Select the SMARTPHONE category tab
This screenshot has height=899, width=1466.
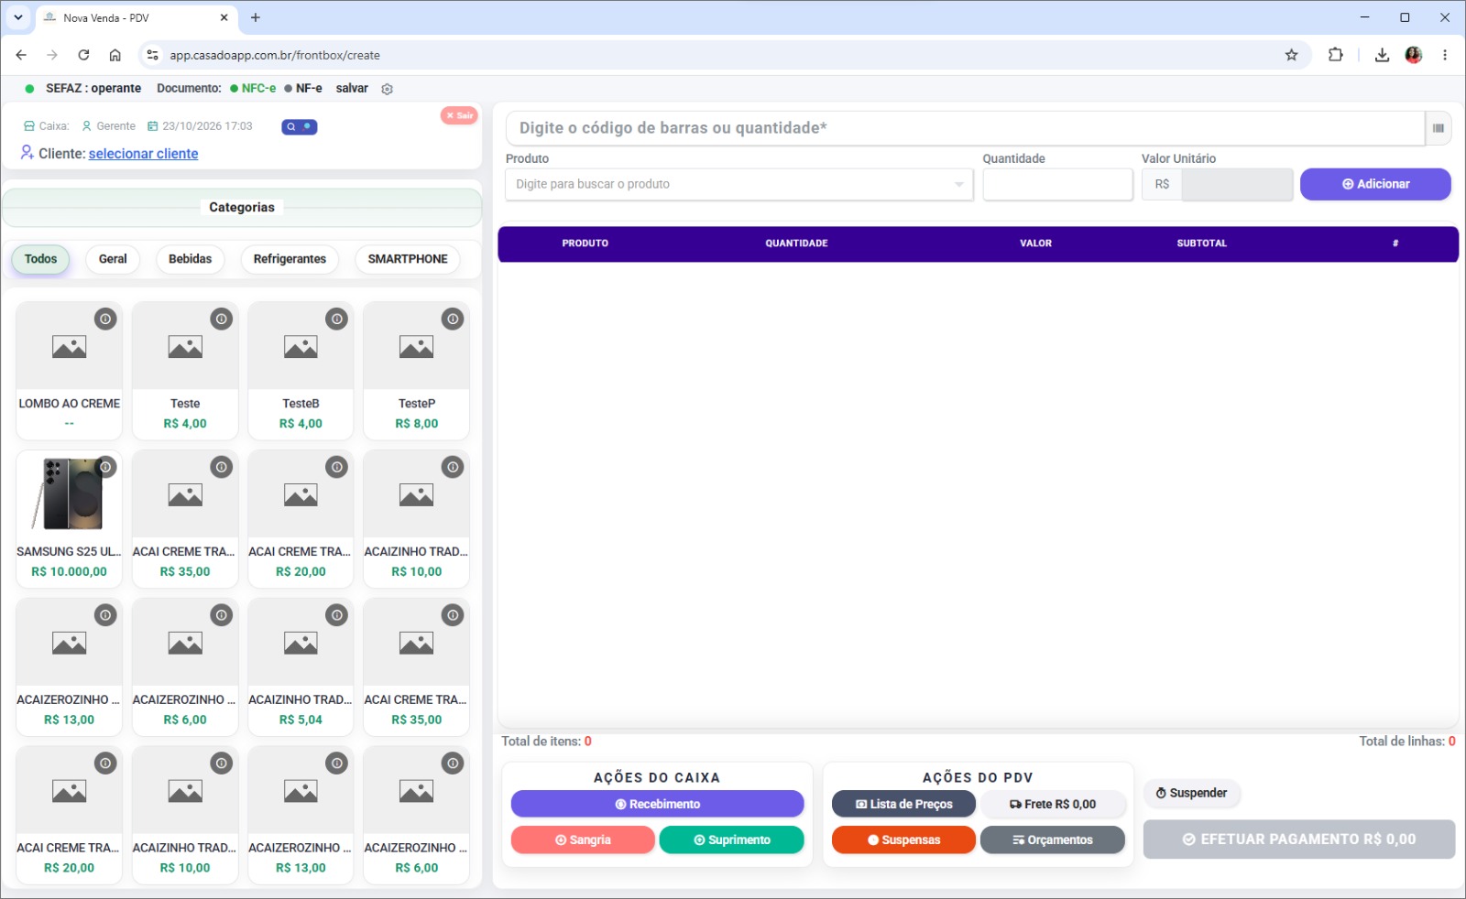pyautogui.click(x=408, y=259)
